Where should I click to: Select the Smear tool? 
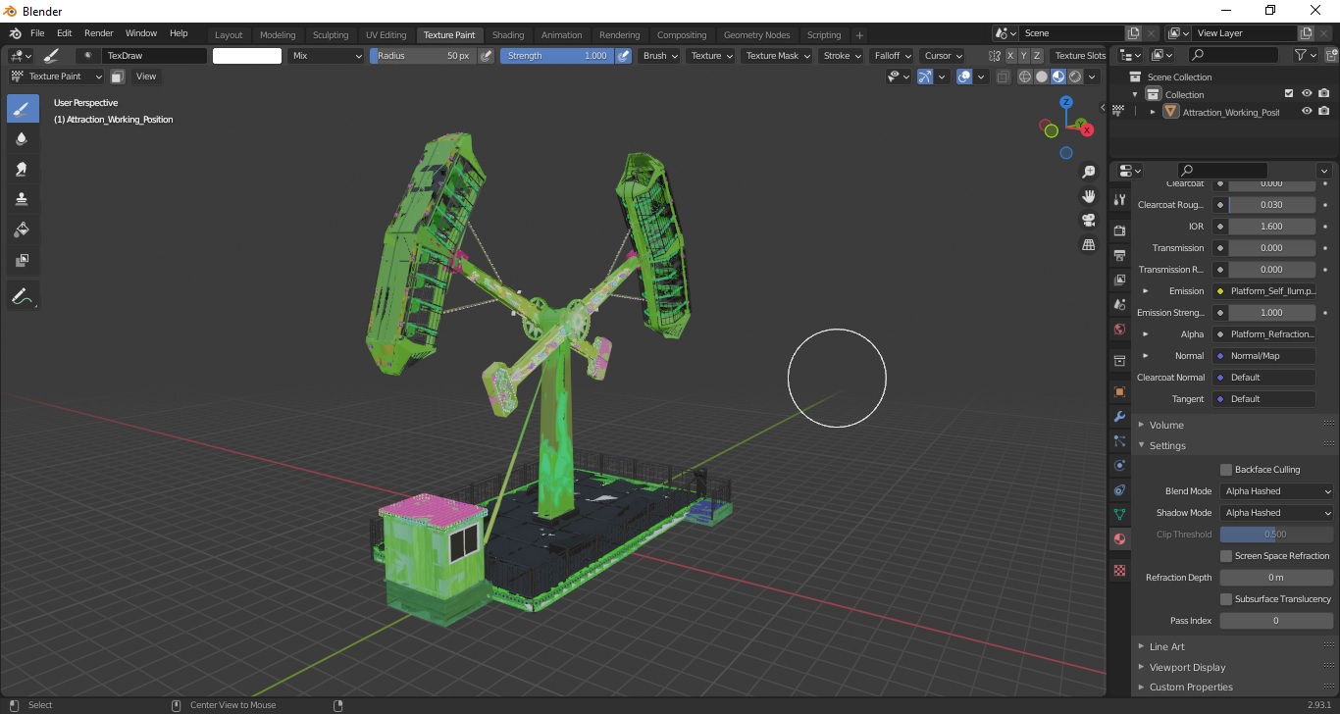(x=23, y=170)
